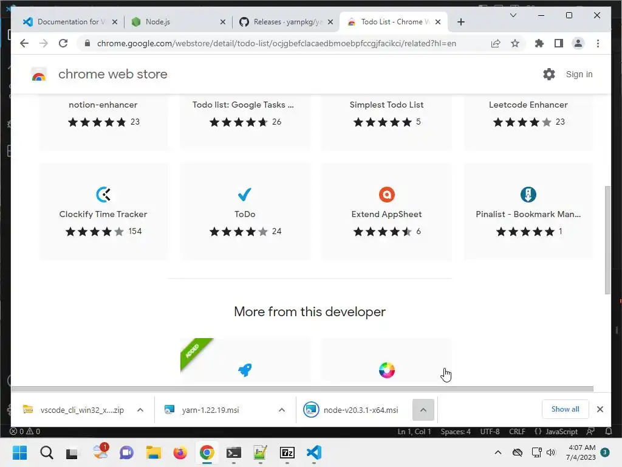Open Simplest Todo List extension
This screenshot has width=622, height=467.
point(387,105)
